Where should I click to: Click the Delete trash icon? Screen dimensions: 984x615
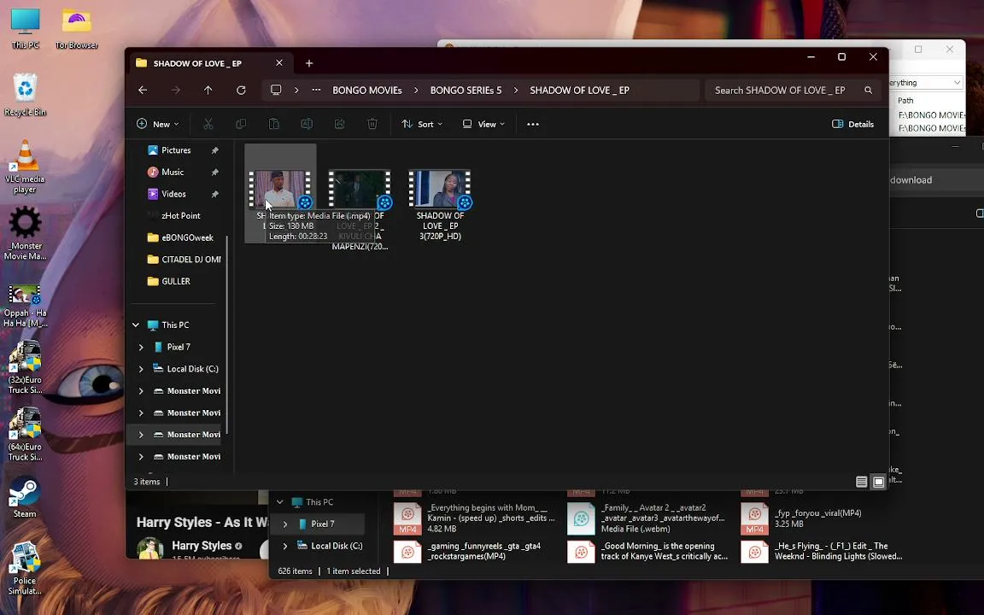tap(372, 124)
